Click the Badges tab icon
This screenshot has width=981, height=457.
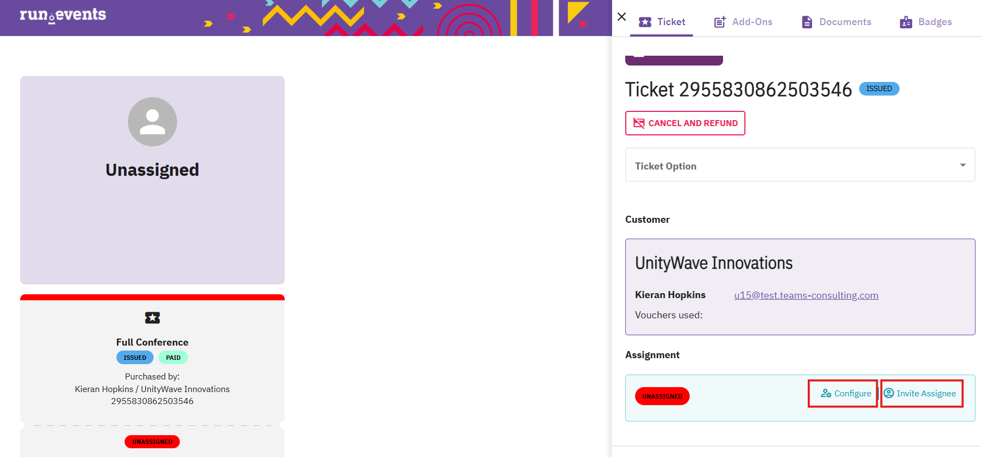(906, 22)
